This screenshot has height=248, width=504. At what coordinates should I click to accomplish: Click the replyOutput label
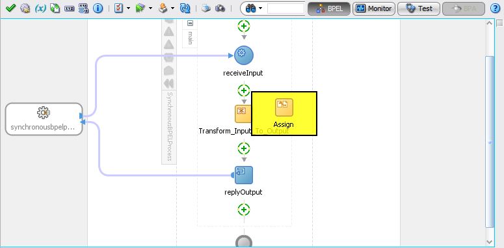point(243,192)
